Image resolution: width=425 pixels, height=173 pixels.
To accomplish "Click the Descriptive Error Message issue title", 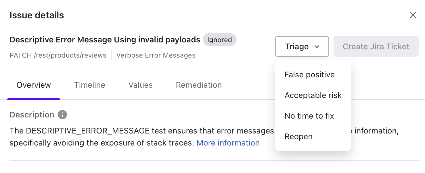I will tap(105, 40).
